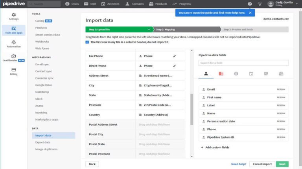
Task: Open the Deals menu
Action: pos(72,4)
